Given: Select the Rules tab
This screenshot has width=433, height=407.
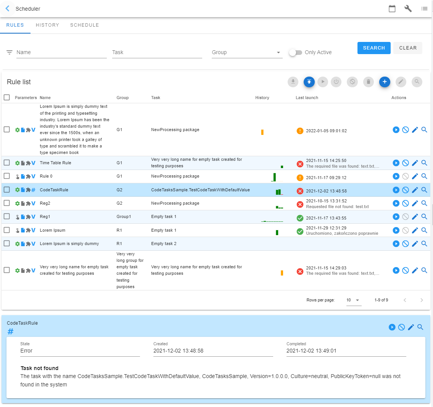Looking at the screenshot, I should [x=15, y=25].
